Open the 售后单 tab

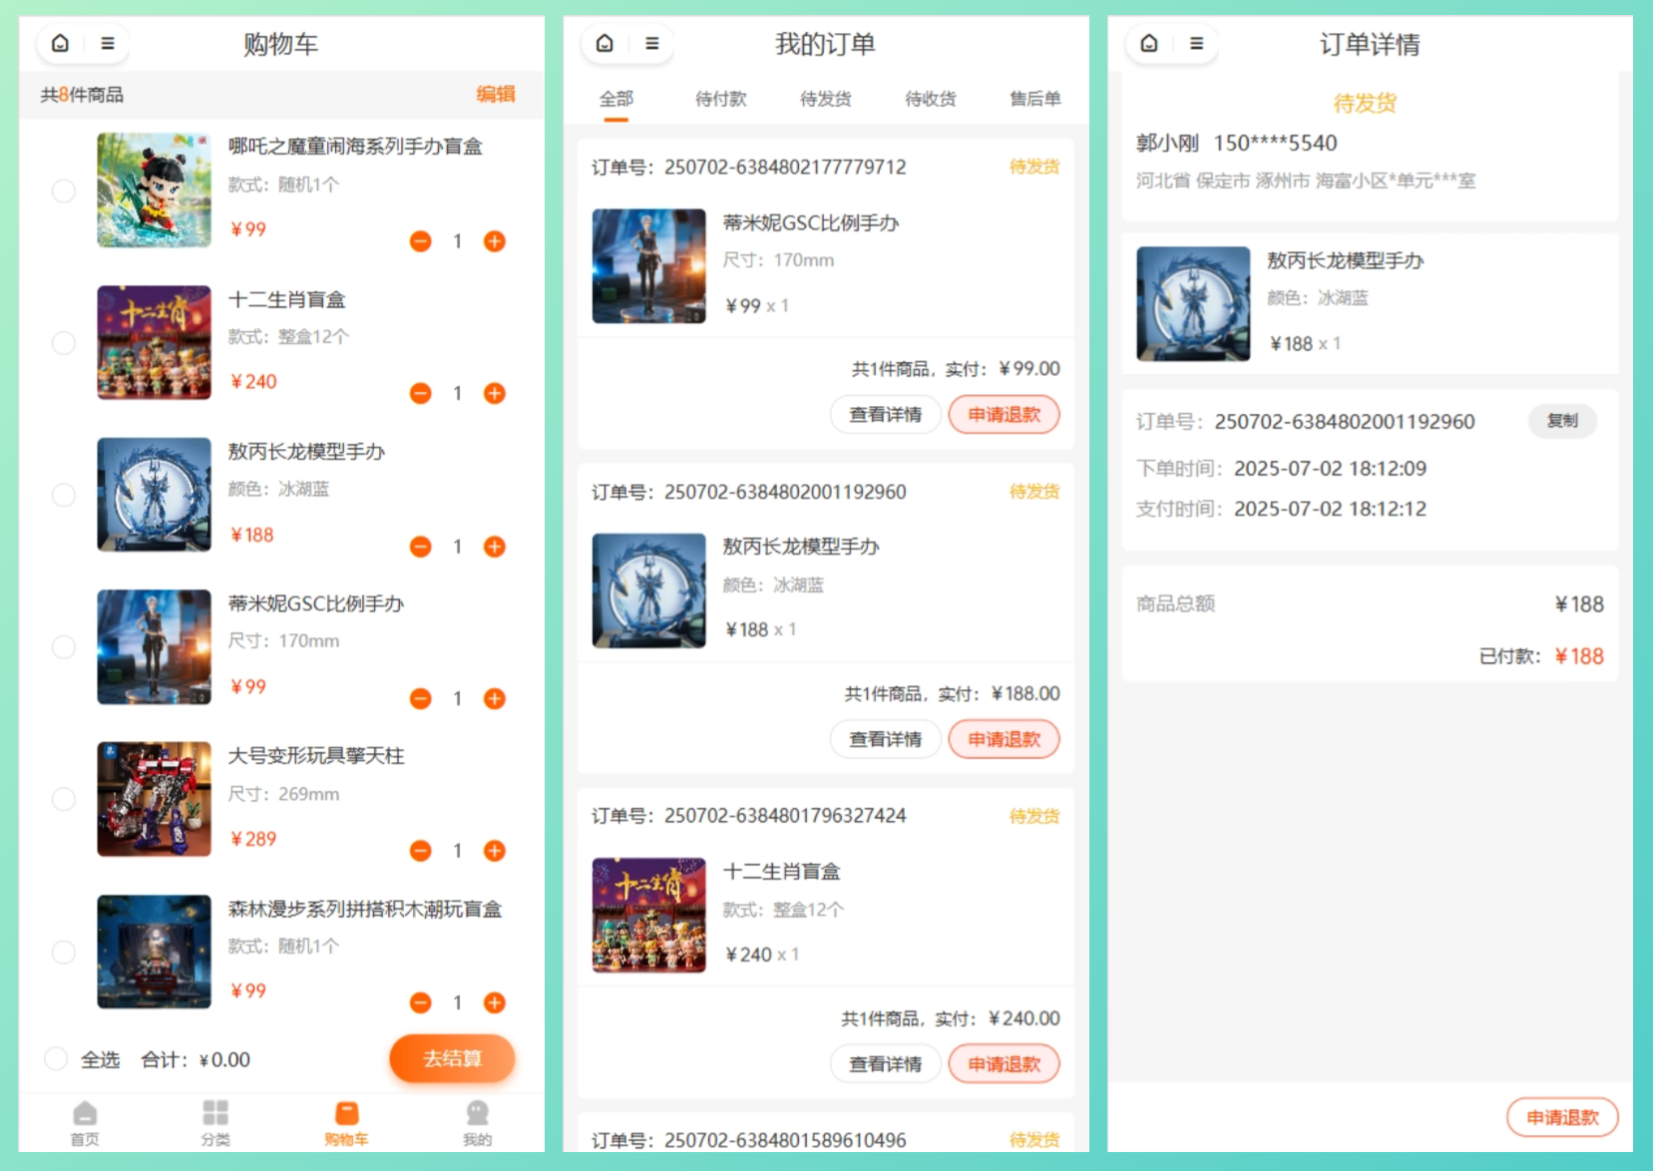pos(1034,99)
